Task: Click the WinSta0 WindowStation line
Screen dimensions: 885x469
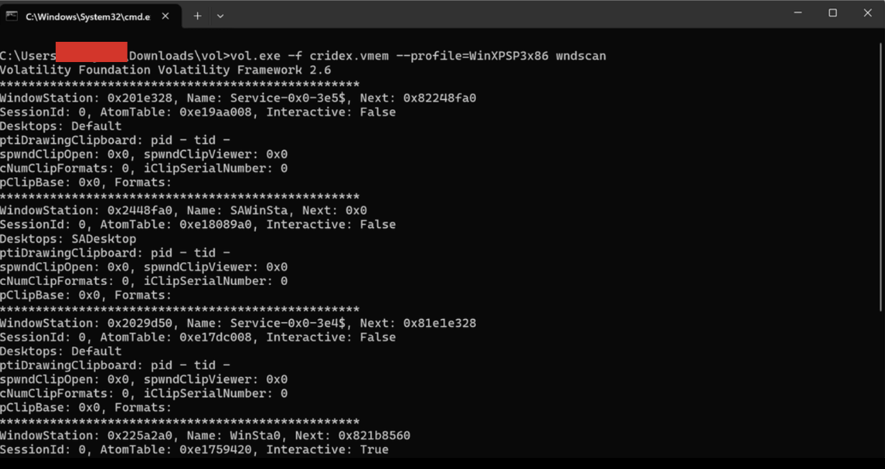Action: [205, 436]
